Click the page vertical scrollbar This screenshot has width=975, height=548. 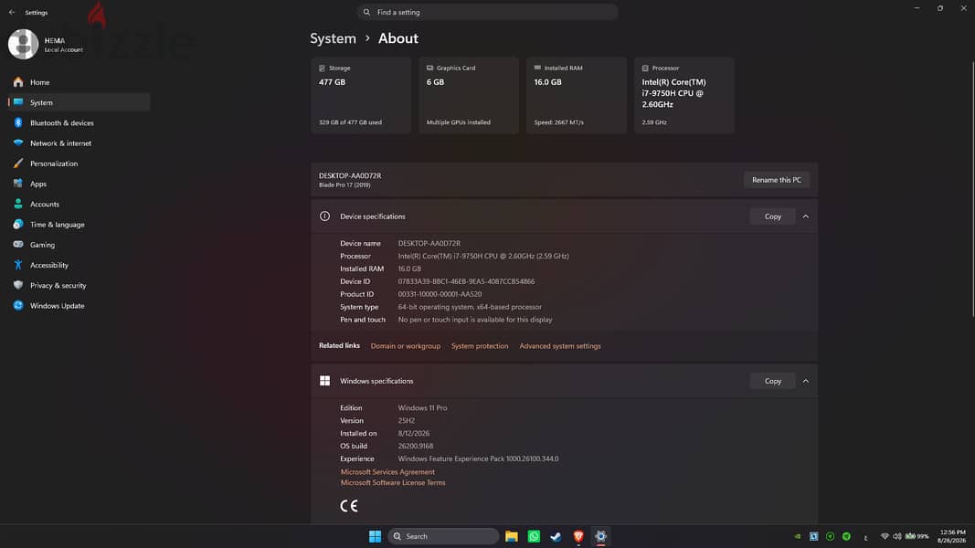tap(972, 189)
